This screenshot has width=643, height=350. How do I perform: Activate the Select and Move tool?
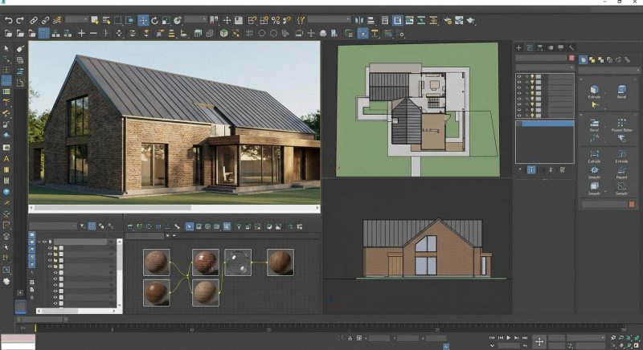point(143,20)
